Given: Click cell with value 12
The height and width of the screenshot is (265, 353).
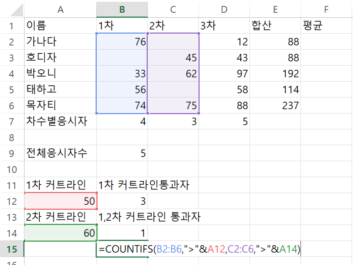Looking at the screenshot, I should 224,42.
